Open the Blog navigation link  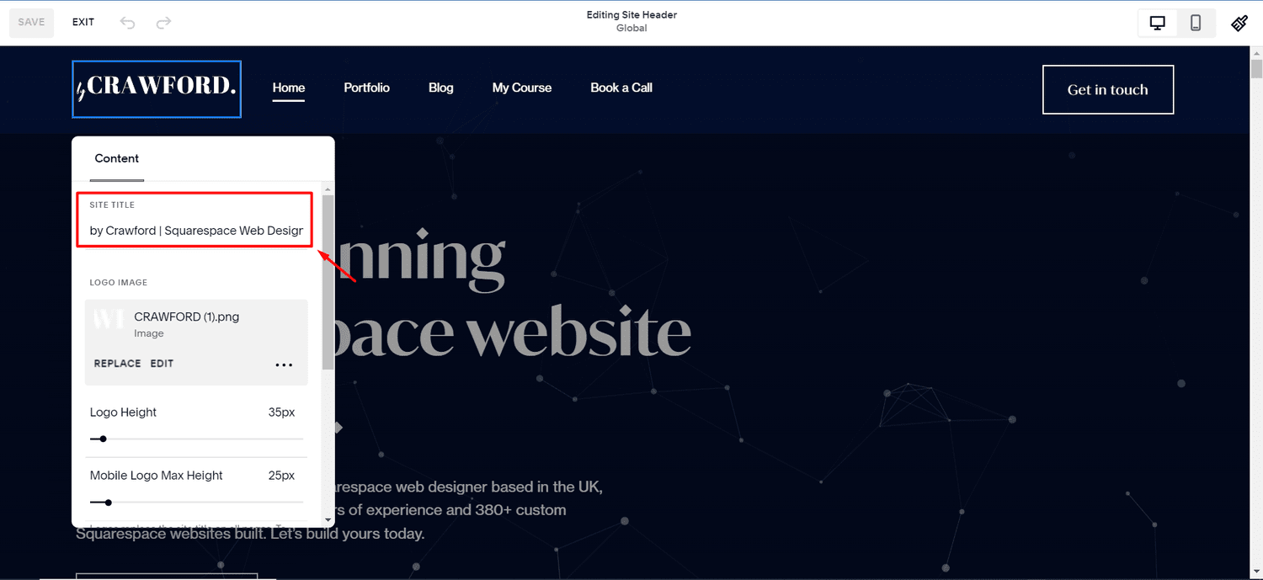click(x=440, y=88)
